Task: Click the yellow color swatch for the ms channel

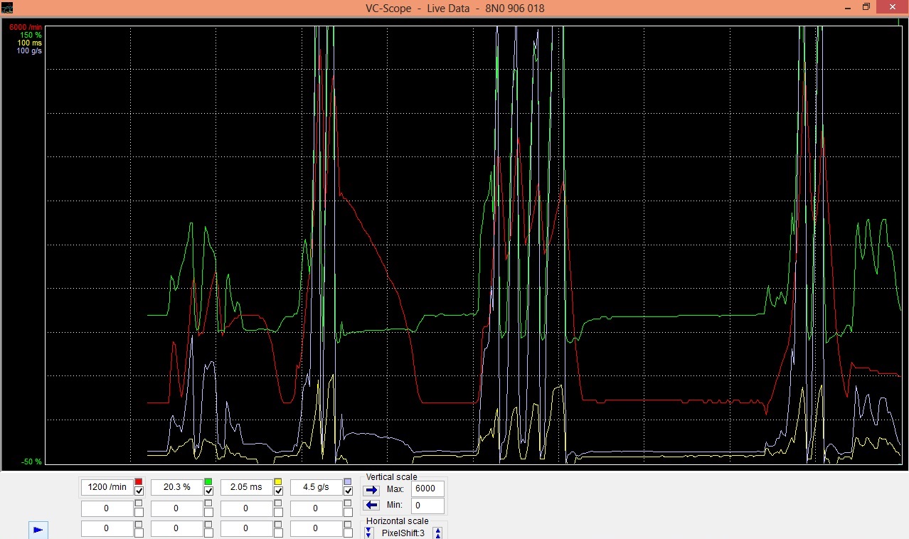Action: pos(278,482)
